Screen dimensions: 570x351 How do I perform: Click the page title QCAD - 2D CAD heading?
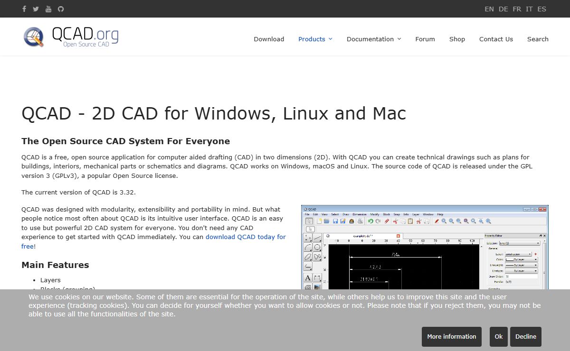point(214,113)
